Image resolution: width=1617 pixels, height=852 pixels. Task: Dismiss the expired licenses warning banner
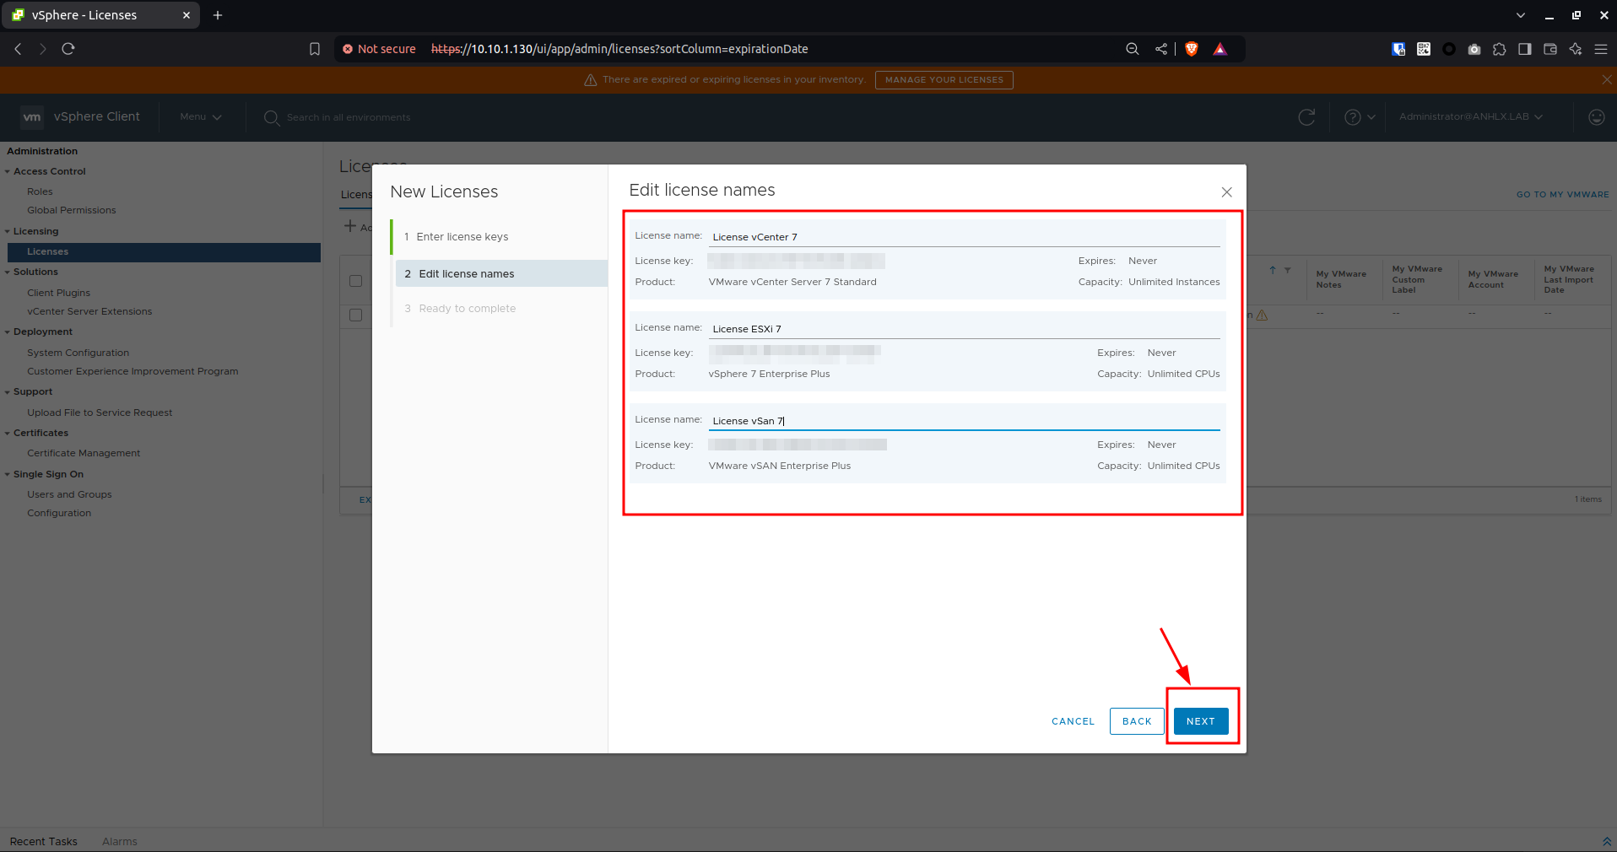tap(1606, 79)
